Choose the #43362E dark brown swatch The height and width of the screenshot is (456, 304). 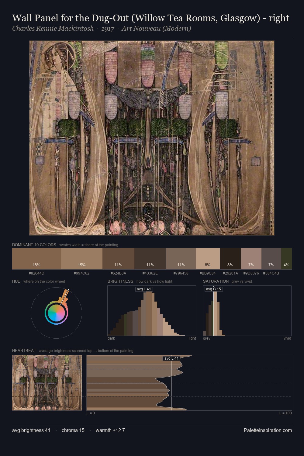click(150, 259)
